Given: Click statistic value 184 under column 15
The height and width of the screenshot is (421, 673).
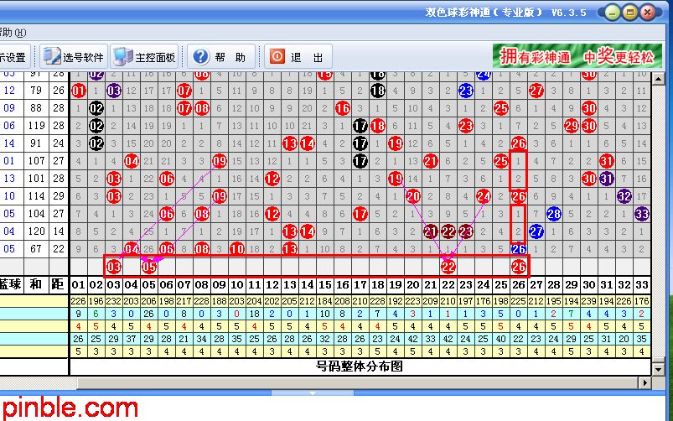Looking at the screenshot, I should (x=325, y=301).
